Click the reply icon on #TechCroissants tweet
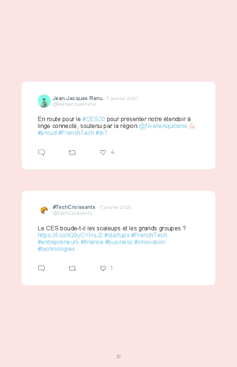Viewport: 237px width, 367px height. pyautogui.click(x=41, y=268)
